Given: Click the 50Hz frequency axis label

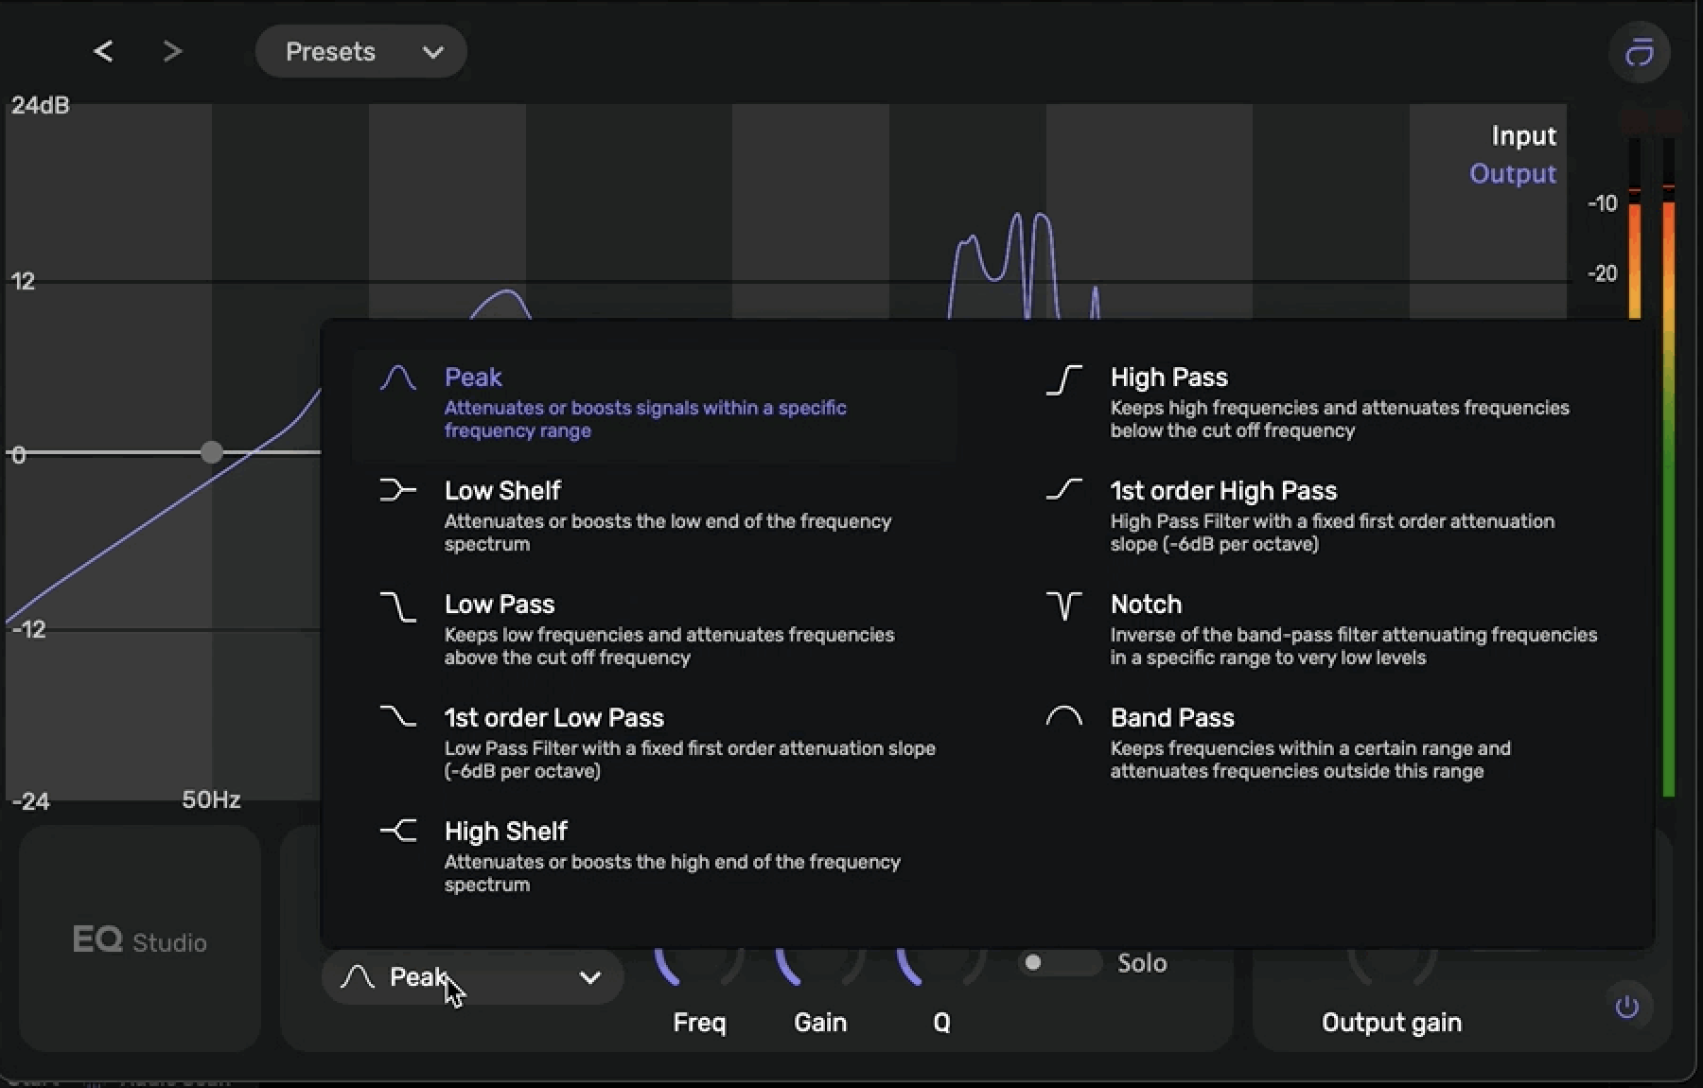Looking at the screenshot, I should 211,799.
